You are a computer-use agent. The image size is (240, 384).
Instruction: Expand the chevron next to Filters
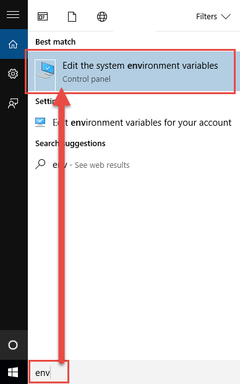pos(226,16)
